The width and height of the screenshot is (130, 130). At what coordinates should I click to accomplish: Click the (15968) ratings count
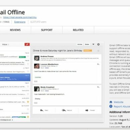click(6, 22)
